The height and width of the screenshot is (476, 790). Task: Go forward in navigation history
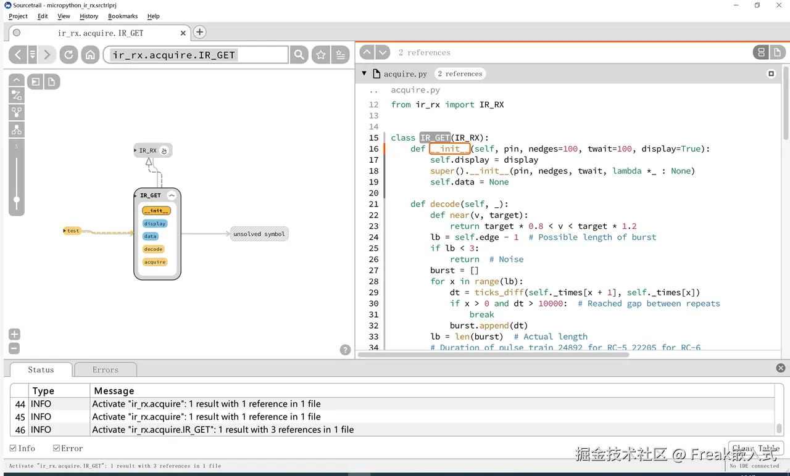click(x=48, y=55)
